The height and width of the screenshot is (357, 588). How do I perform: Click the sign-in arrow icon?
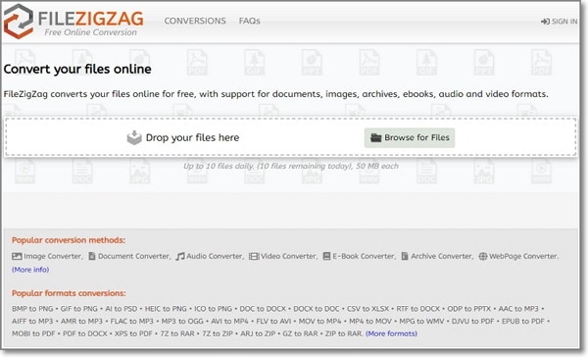click(545, 22)
